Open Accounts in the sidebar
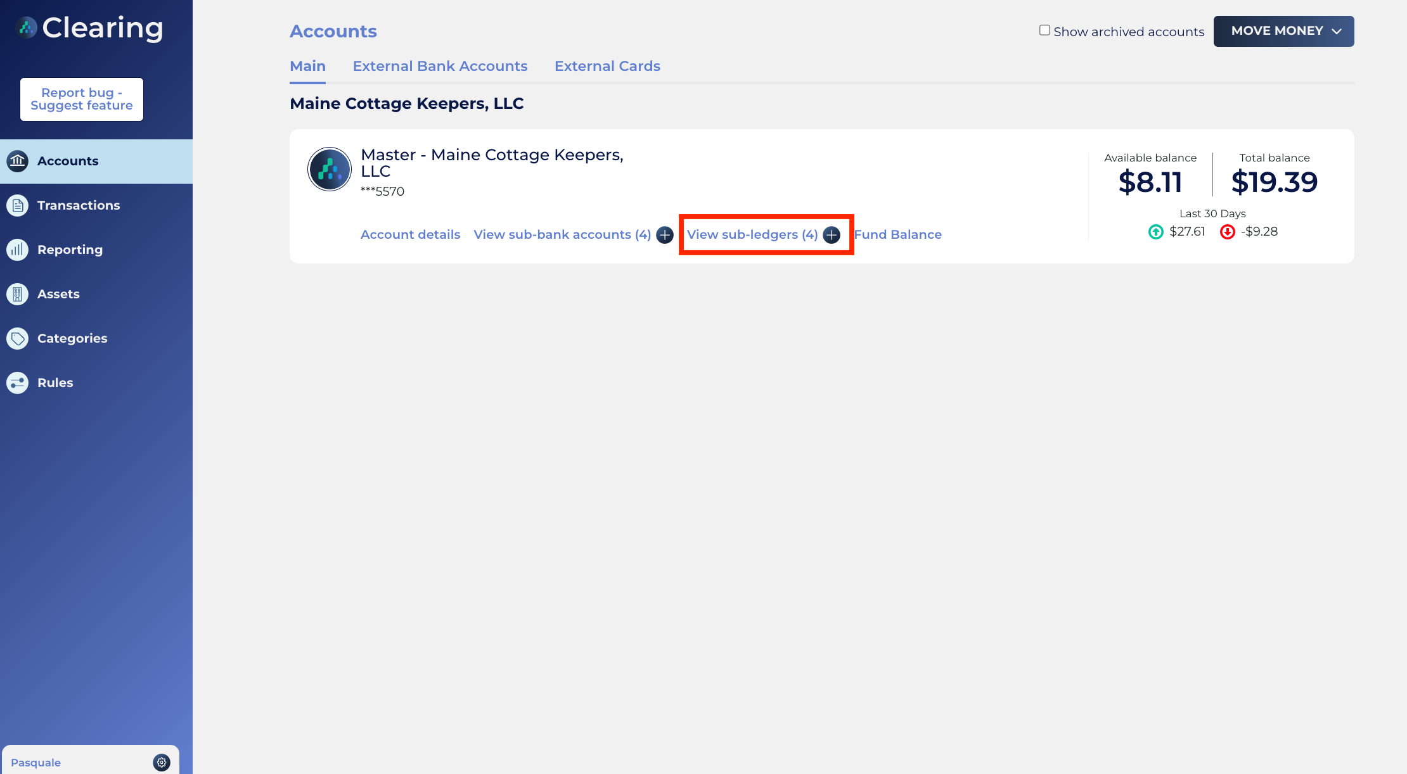The height and width of the screenshot is (774, 1407). [96, 161]
